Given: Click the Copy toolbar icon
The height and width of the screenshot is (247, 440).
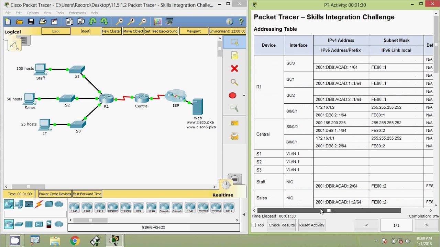Looking at the screenshot, I should (x=69, y=22).
